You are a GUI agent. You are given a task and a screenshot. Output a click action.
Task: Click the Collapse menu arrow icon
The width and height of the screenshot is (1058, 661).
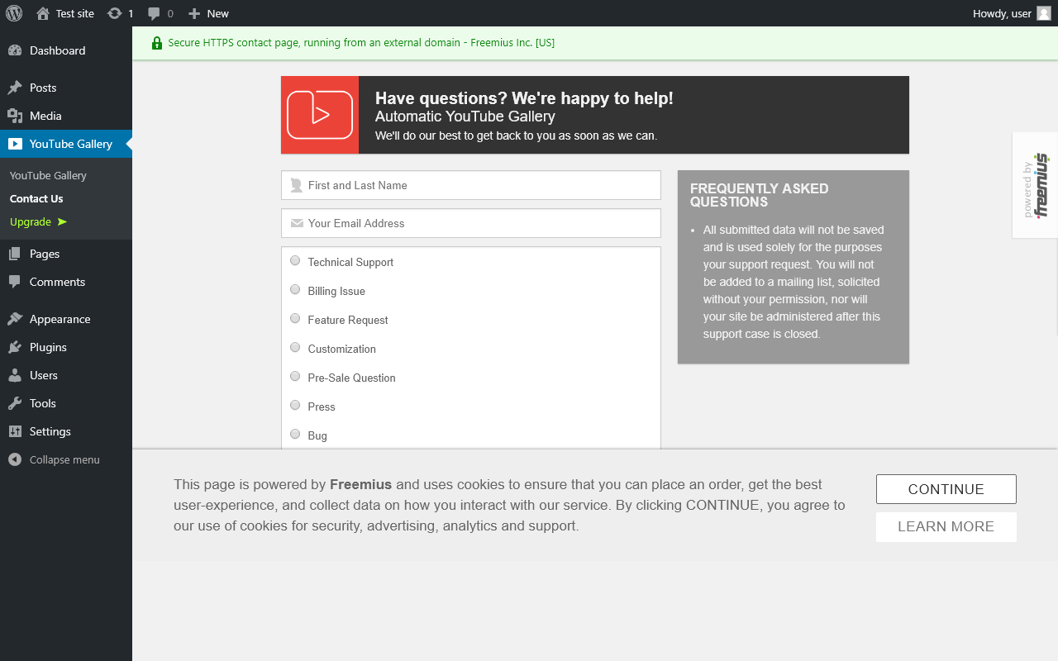(15, 459)
